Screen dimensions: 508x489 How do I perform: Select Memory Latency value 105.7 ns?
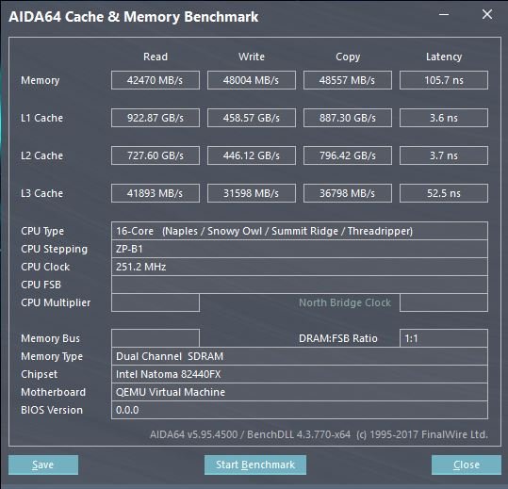click(x=444, y=80)
